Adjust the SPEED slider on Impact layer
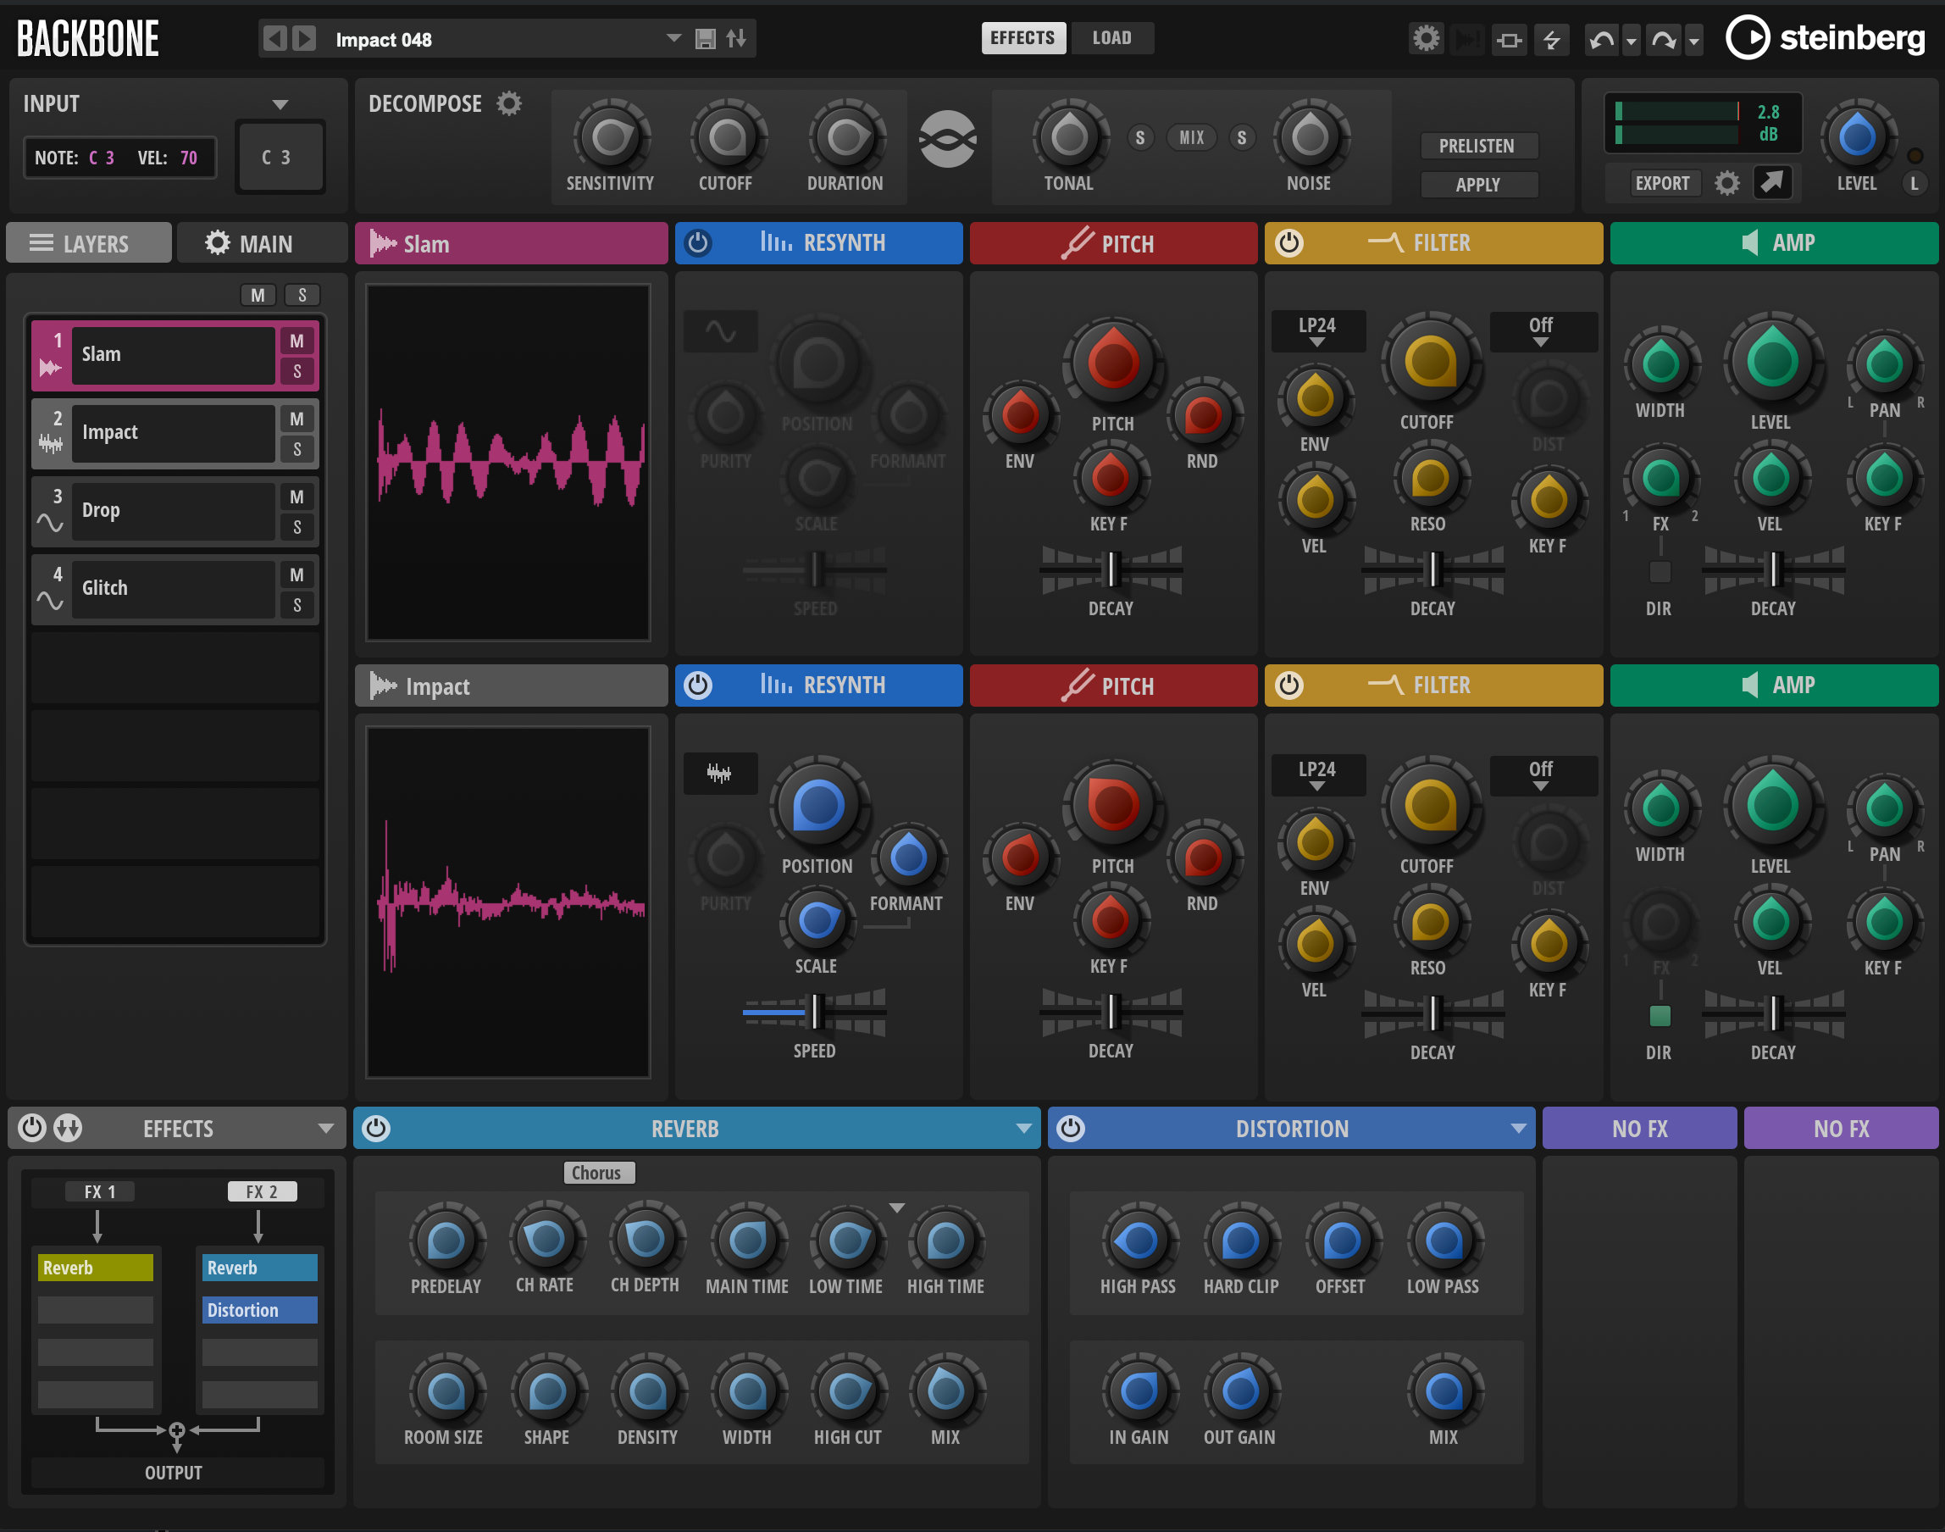The width and height of the screenshot is (1945, 1532). tap(814, 1012)
